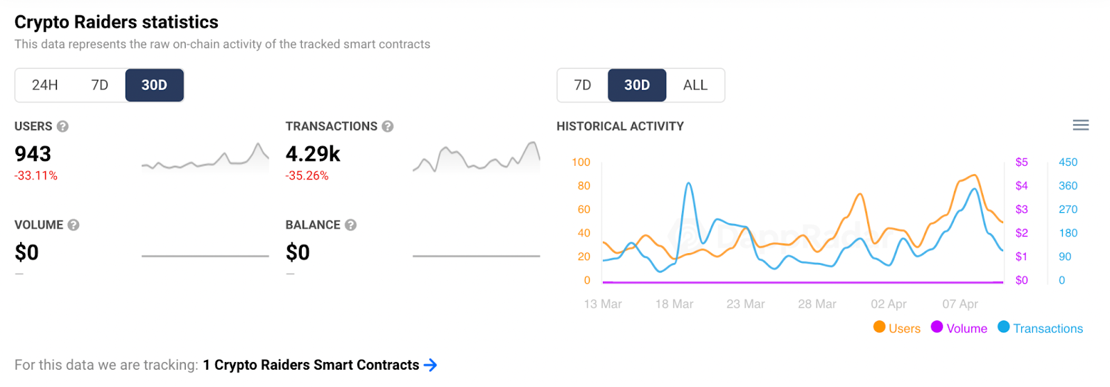Open the chart hamburger menu
This screenshot has width=1110, height=387.
pyautogui.click(x=1080, y=126)
